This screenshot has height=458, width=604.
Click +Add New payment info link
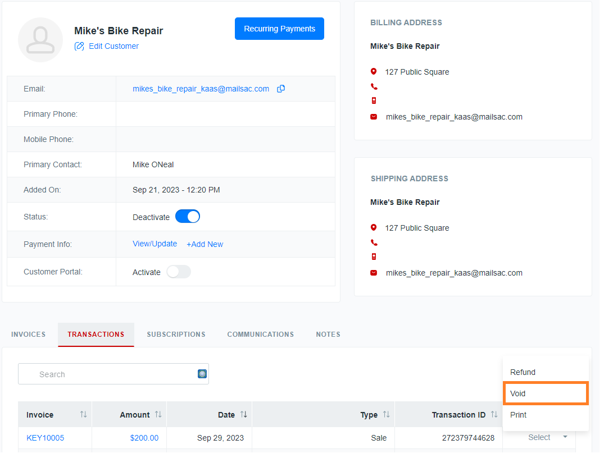205,245
